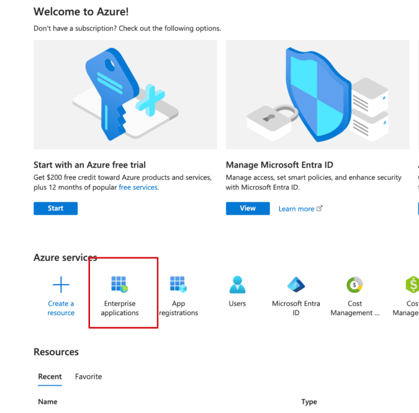Click the Name column header
The width and height of the screenshot is (419, 413).
click(x=48, y=402)
